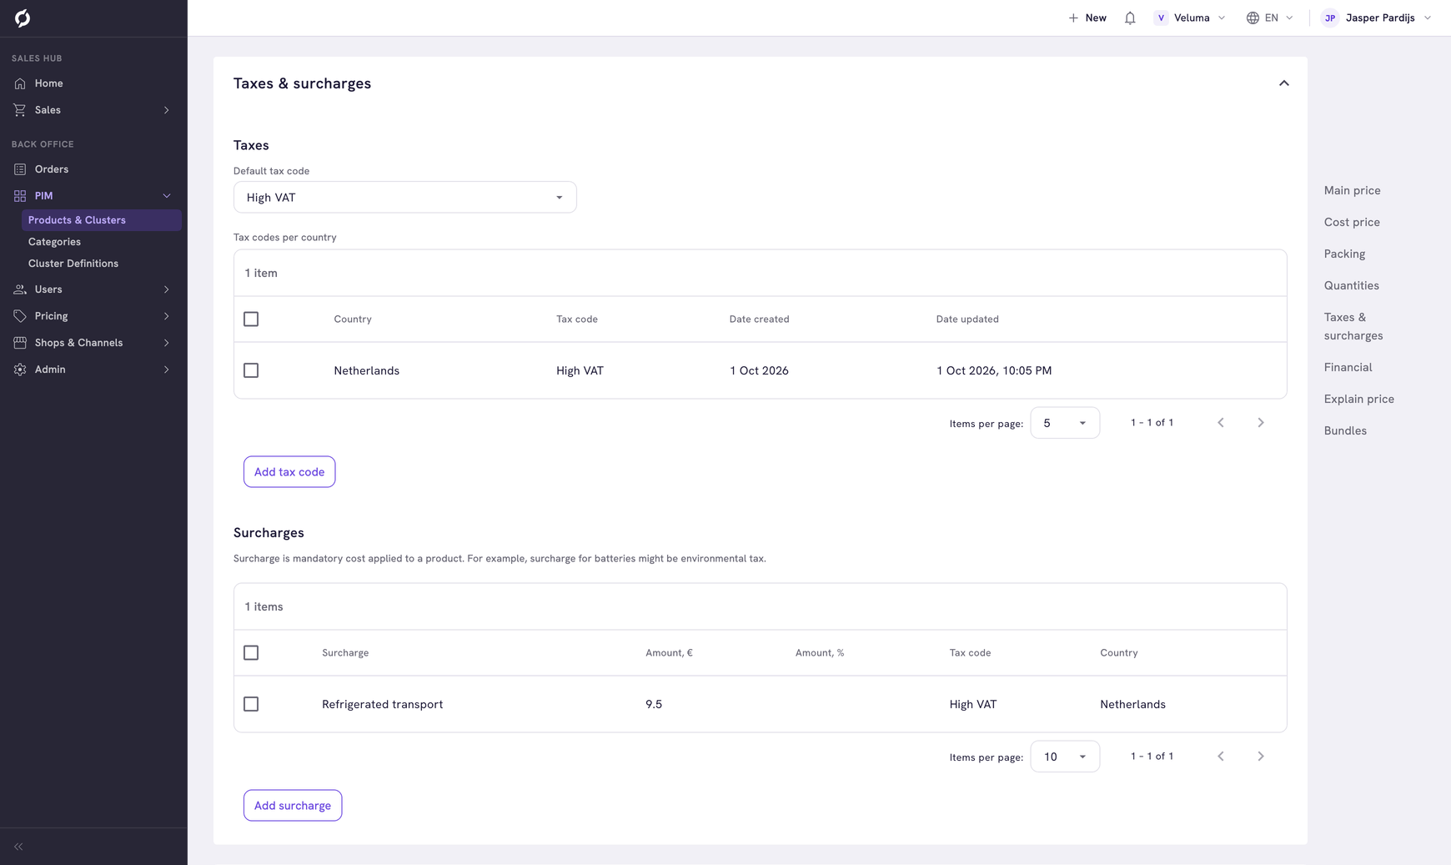
Task: Open Categories in sidebar
Action: click(54, 242)
